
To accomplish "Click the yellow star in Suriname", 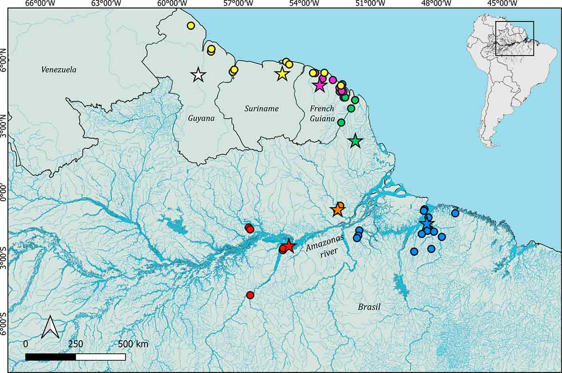I will pyautogui.click(x=282, y=74).
